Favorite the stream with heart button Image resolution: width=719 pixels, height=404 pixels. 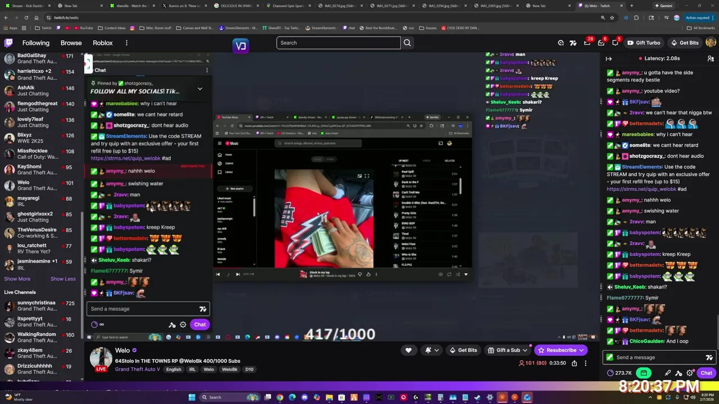click(x=408, y=350)
